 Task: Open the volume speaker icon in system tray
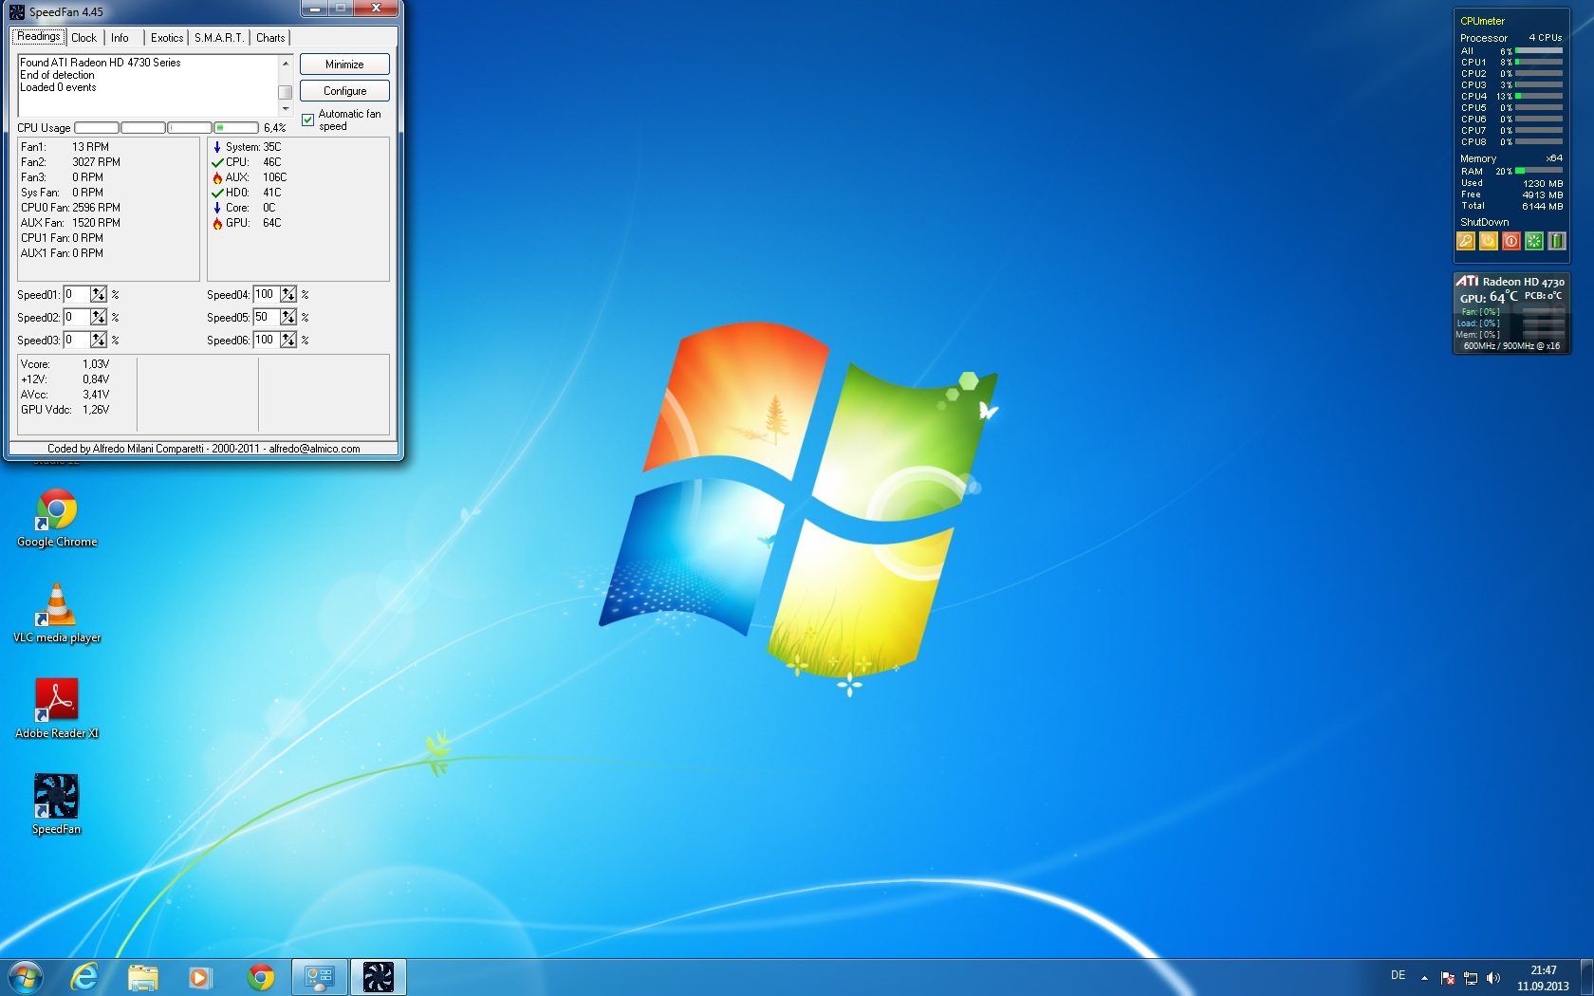click(x=1493, y=978)
